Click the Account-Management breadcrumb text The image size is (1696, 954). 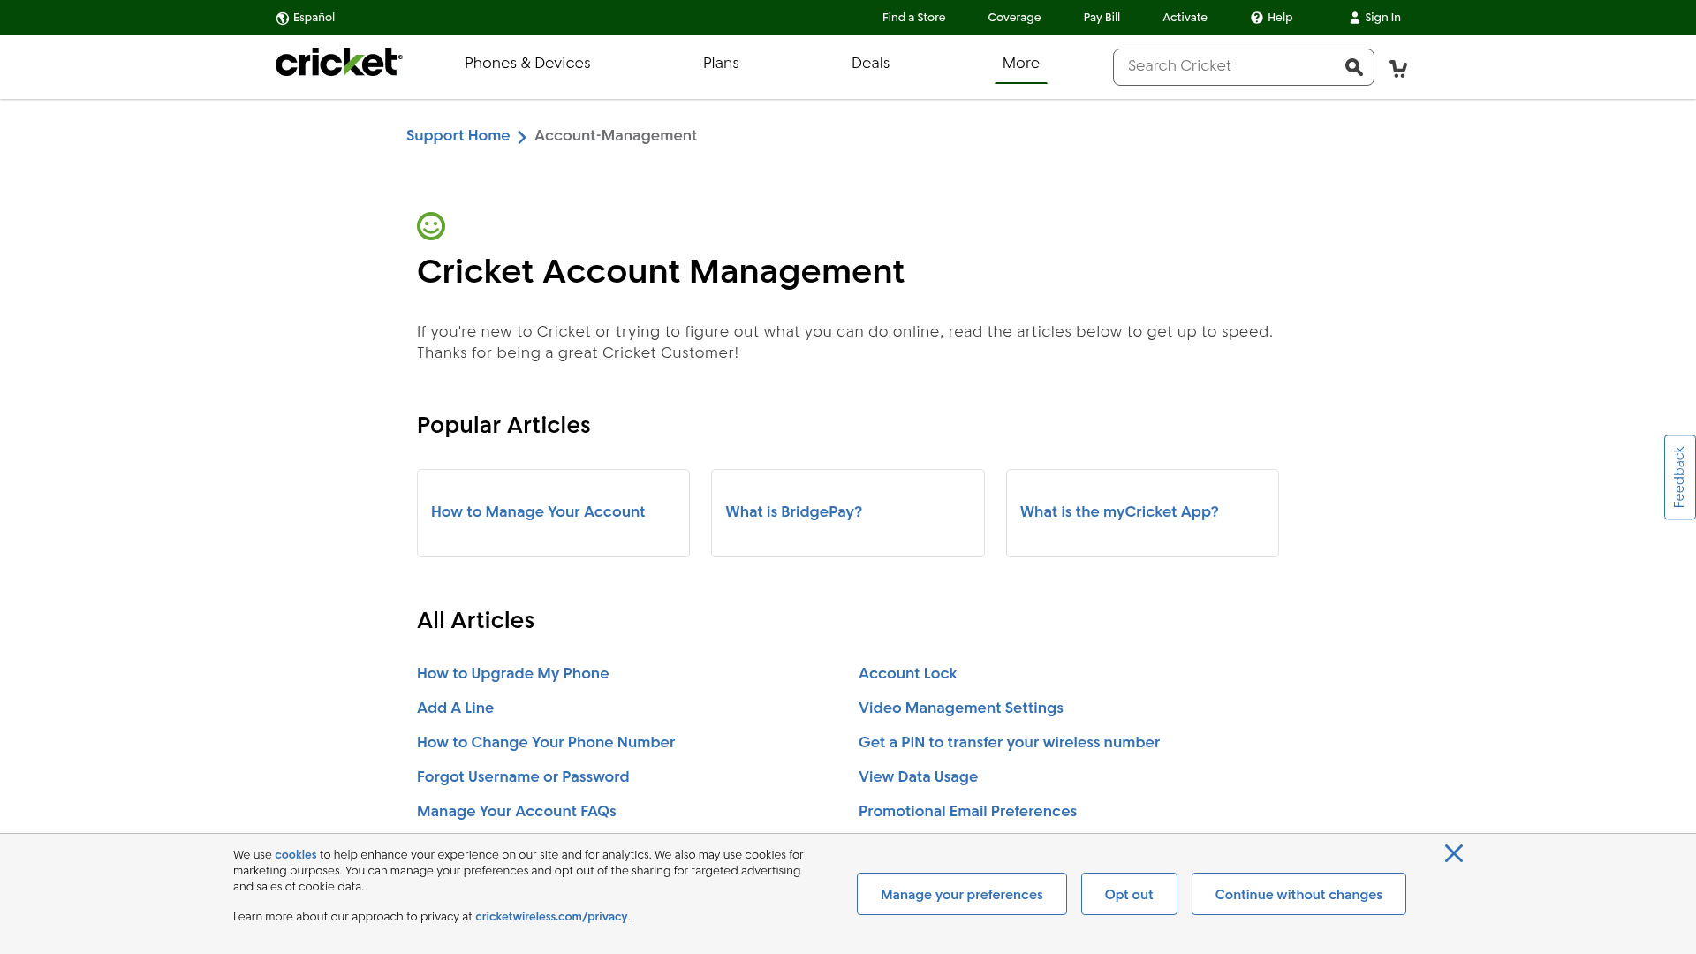tap(616, 136)
